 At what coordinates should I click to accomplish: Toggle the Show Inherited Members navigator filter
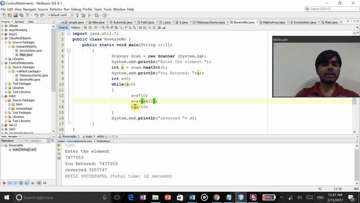4,183
